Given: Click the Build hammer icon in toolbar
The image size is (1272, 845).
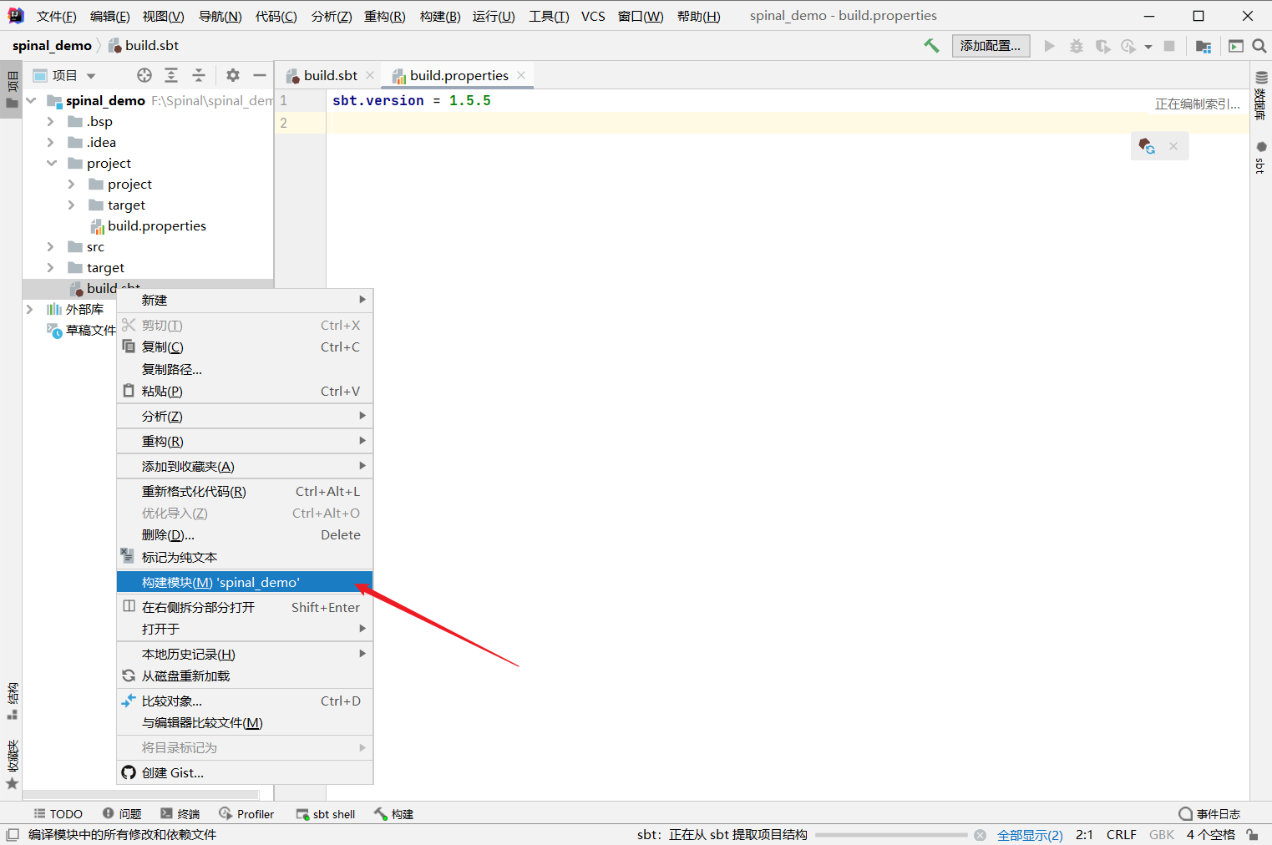Looking at the screenshot, I should [932, 46].
